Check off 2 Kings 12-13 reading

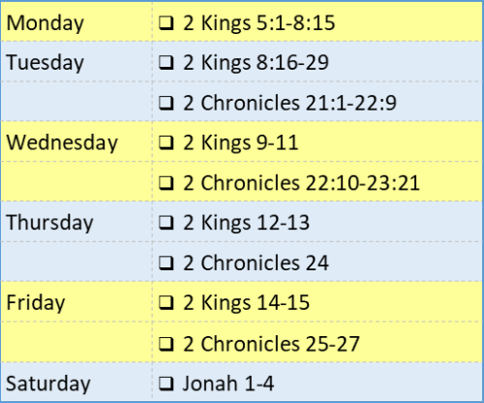pos(166,223)
